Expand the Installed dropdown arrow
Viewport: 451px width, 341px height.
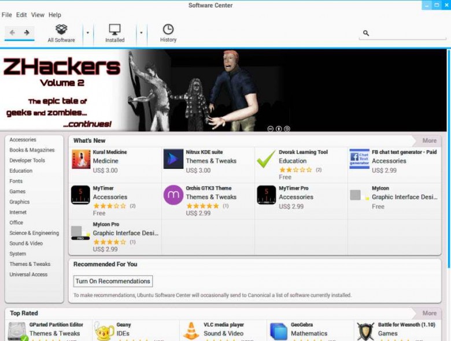(141, 33)
